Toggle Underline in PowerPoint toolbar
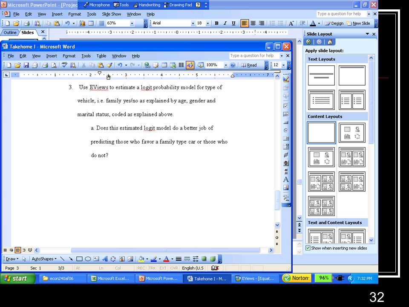409x307 pixels. click(233, 23)
